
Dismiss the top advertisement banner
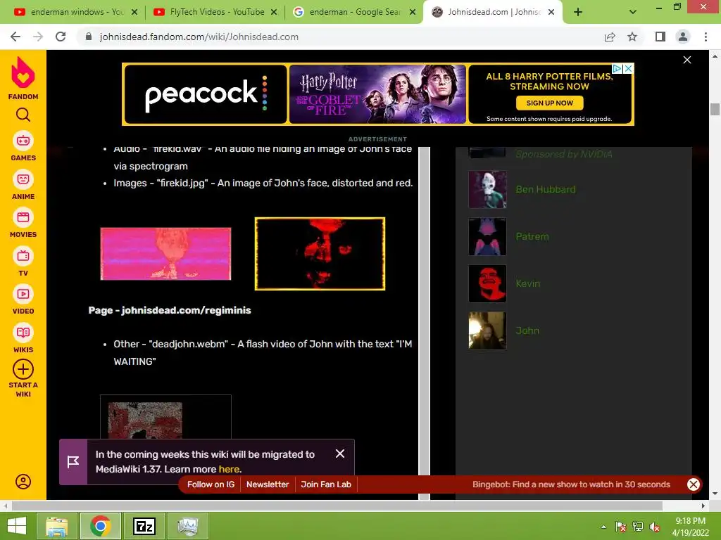tap(687, 60)
